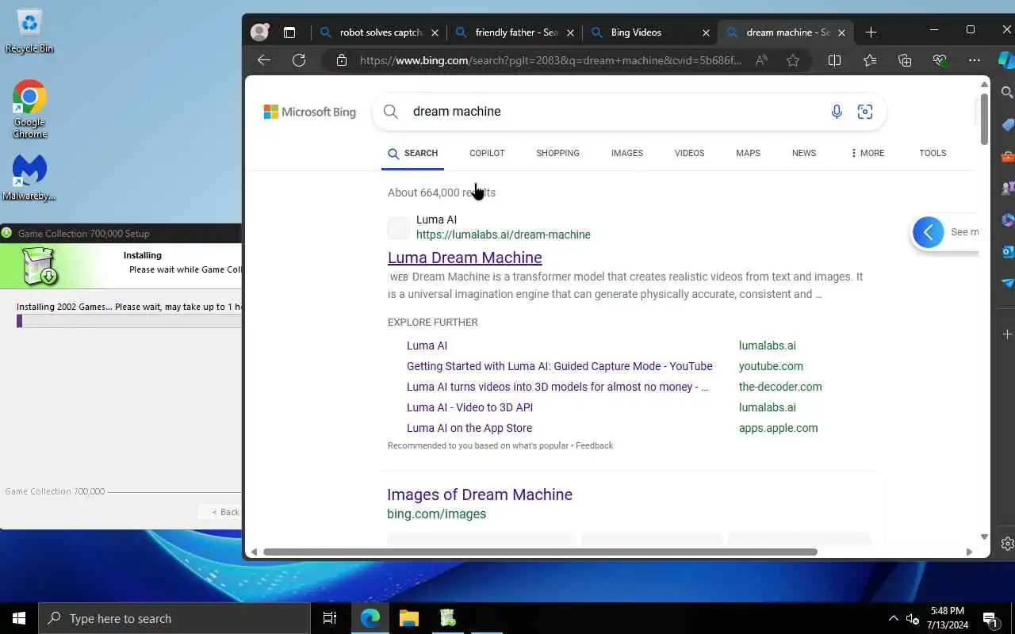Viewport: 1015px width, 634px height.
Task: Open Images of Dream Machine heading
Action: pos(480,495)
